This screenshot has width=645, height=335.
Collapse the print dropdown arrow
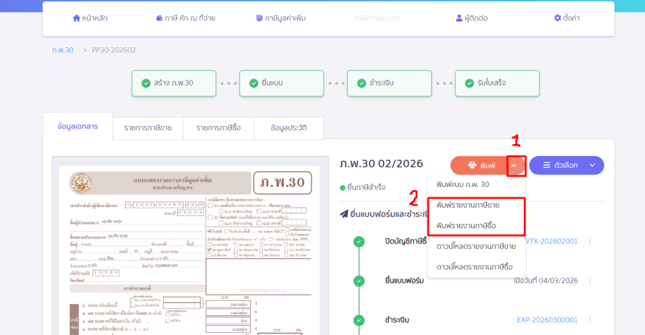pyautogui.click(x=514, y=166)
